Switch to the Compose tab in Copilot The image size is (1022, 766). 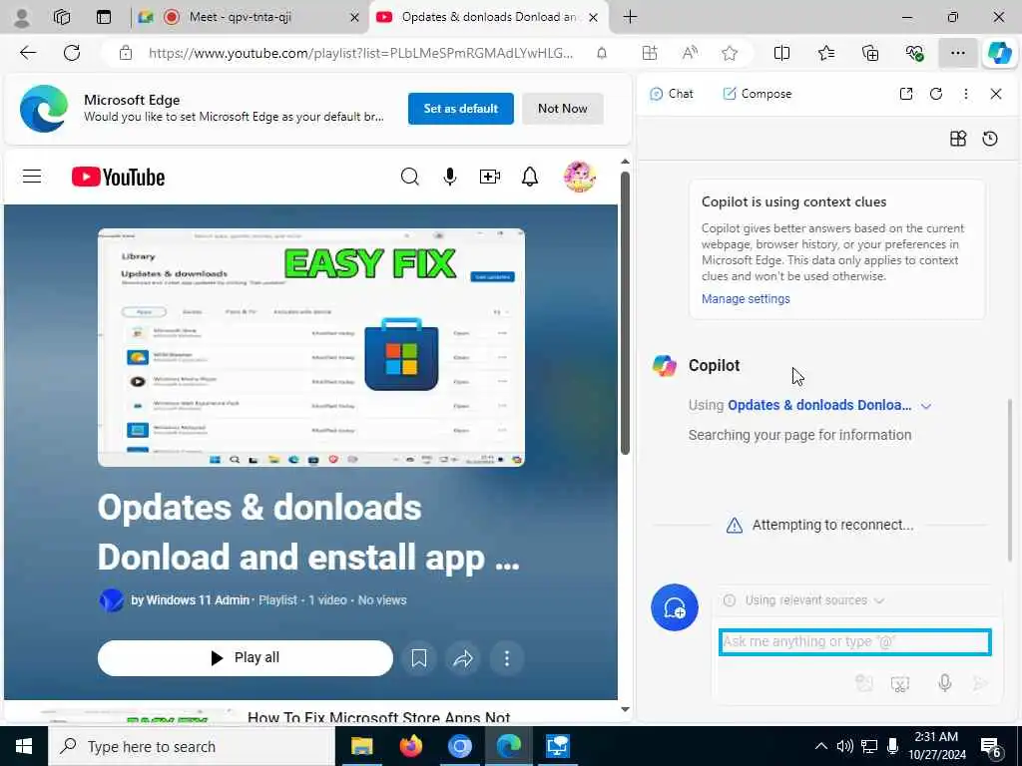pos(758,94)
